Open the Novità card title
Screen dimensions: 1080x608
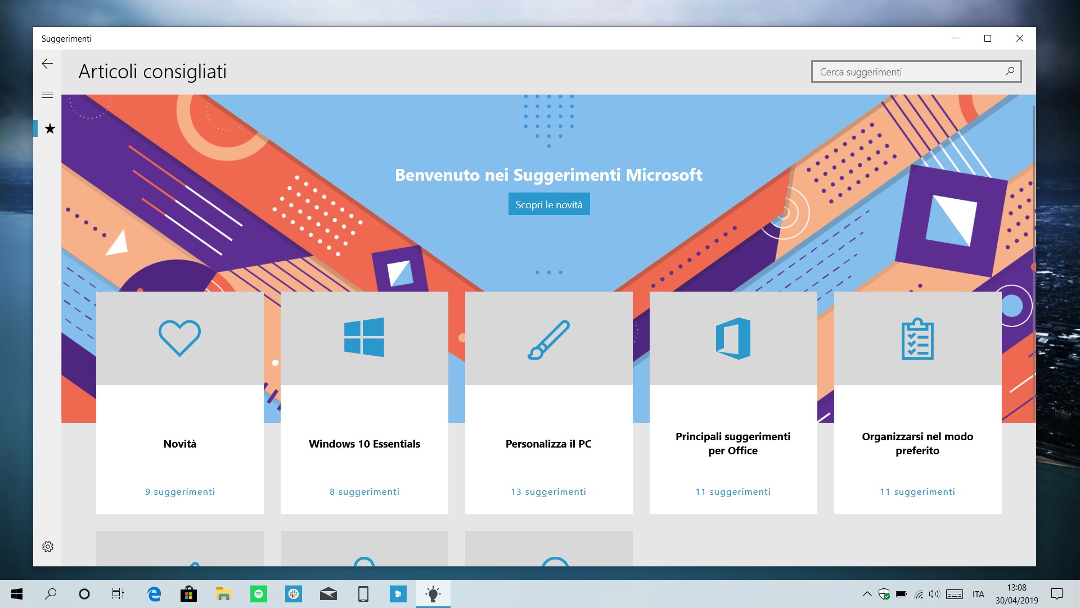click(x=180, y=444)
